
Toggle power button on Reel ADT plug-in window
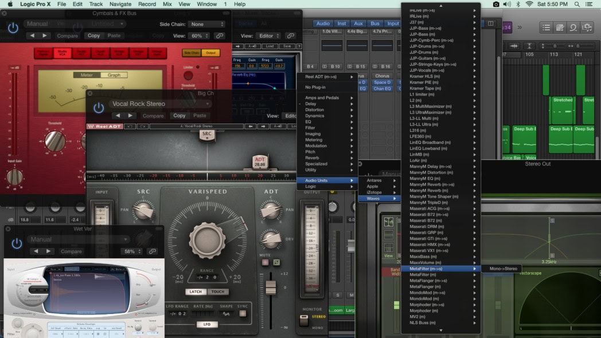point(99,108)
